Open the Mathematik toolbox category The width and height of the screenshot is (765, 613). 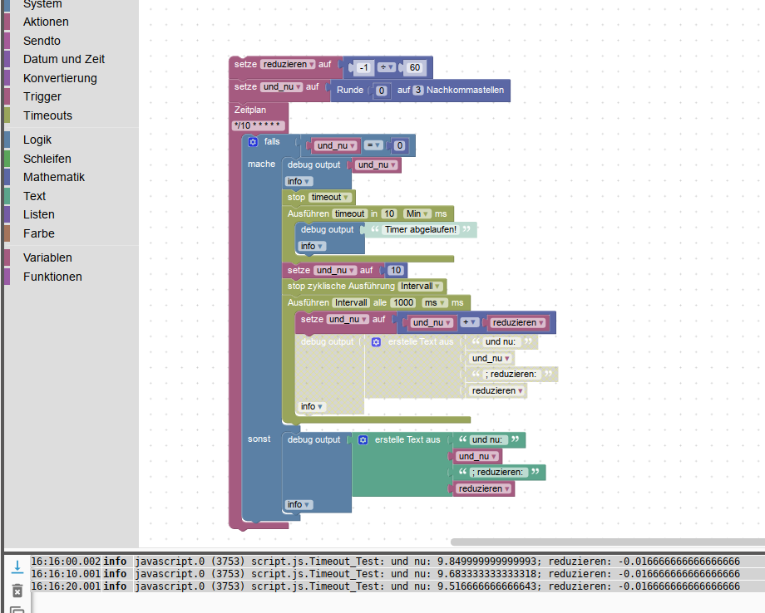(54, 178)
